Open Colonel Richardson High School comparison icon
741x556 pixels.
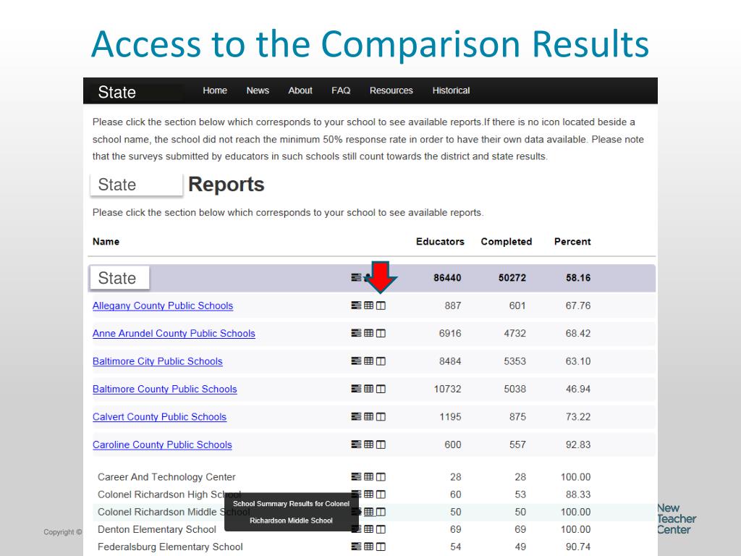(x=381, y=494)
